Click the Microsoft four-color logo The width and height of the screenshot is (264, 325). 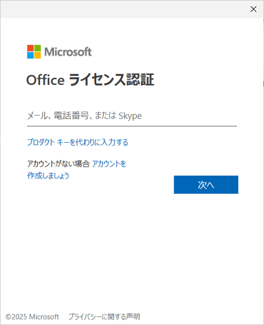34,51
